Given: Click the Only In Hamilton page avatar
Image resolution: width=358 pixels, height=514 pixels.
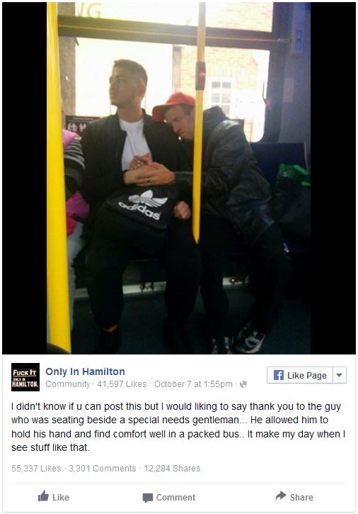Looking at the screenshot, I should pyautogui.click(x=25, y=377).
